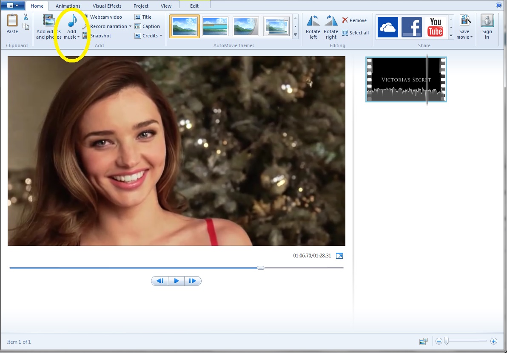Select the third AutoMovie theme thumbnail
Image resolution: width=507 pixels, height=353 pixels.
pos(246,26)
